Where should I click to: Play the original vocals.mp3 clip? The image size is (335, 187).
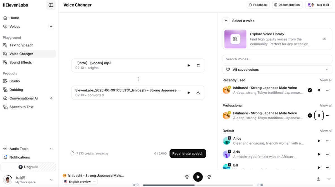point(189,65)
